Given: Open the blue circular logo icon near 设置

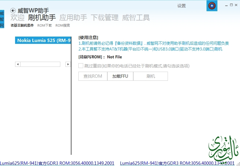Looking at the screenshot, I should (x=212, y=6).
